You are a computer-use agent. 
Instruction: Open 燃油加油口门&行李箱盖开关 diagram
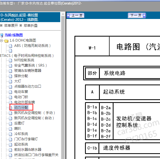(36, 155)
